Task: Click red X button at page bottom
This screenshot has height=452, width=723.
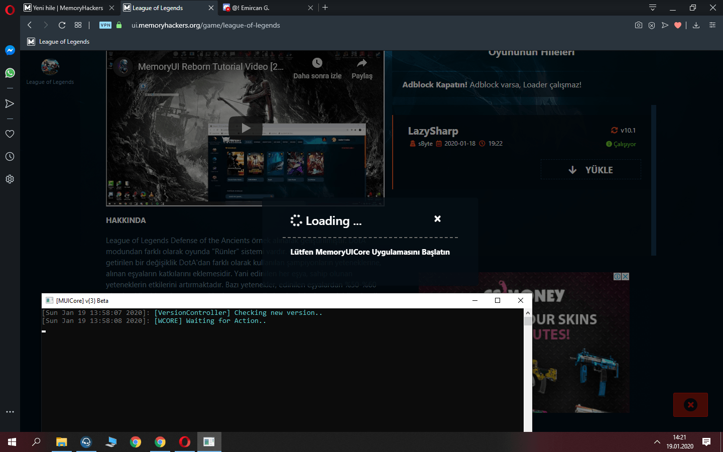Action: 691,405
